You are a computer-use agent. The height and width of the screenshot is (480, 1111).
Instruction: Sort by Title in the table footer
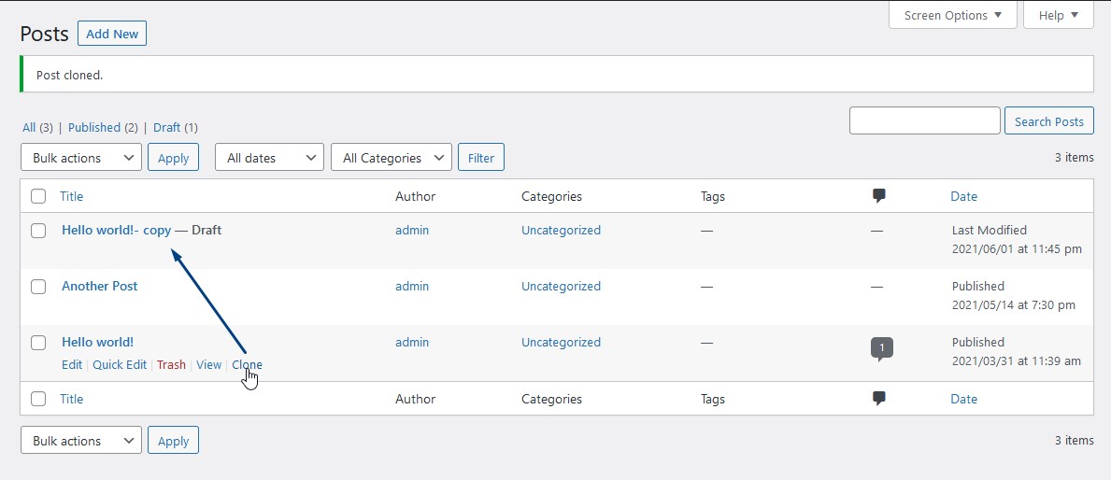(x=72, y=399)
